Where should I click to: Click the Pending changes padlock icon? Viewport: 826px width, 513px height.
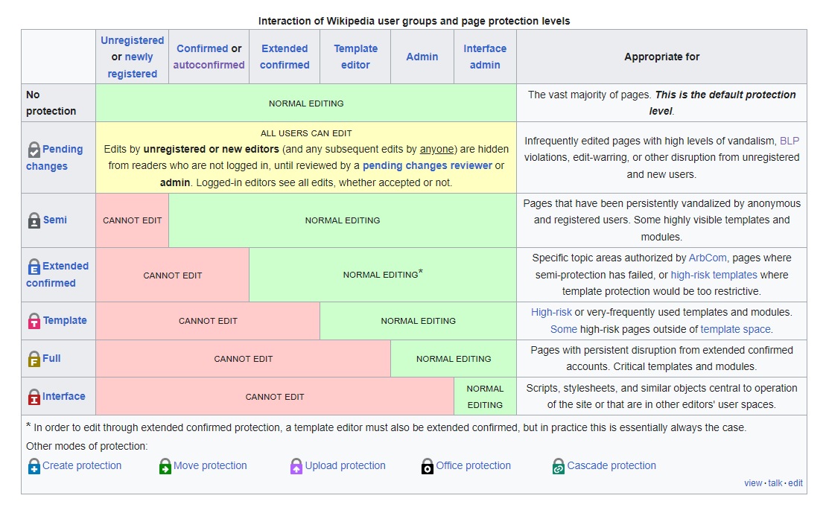coord(33,148)
